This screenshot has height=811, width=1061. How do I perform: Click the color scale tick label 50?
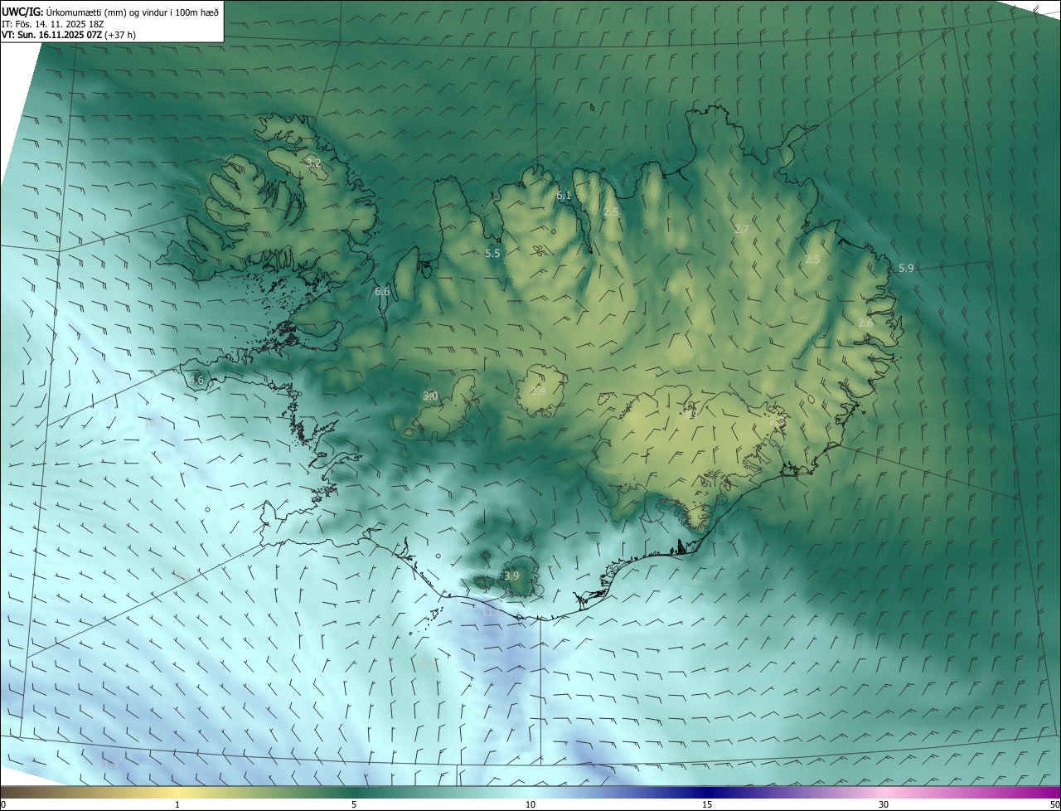tap(1054, 804)
